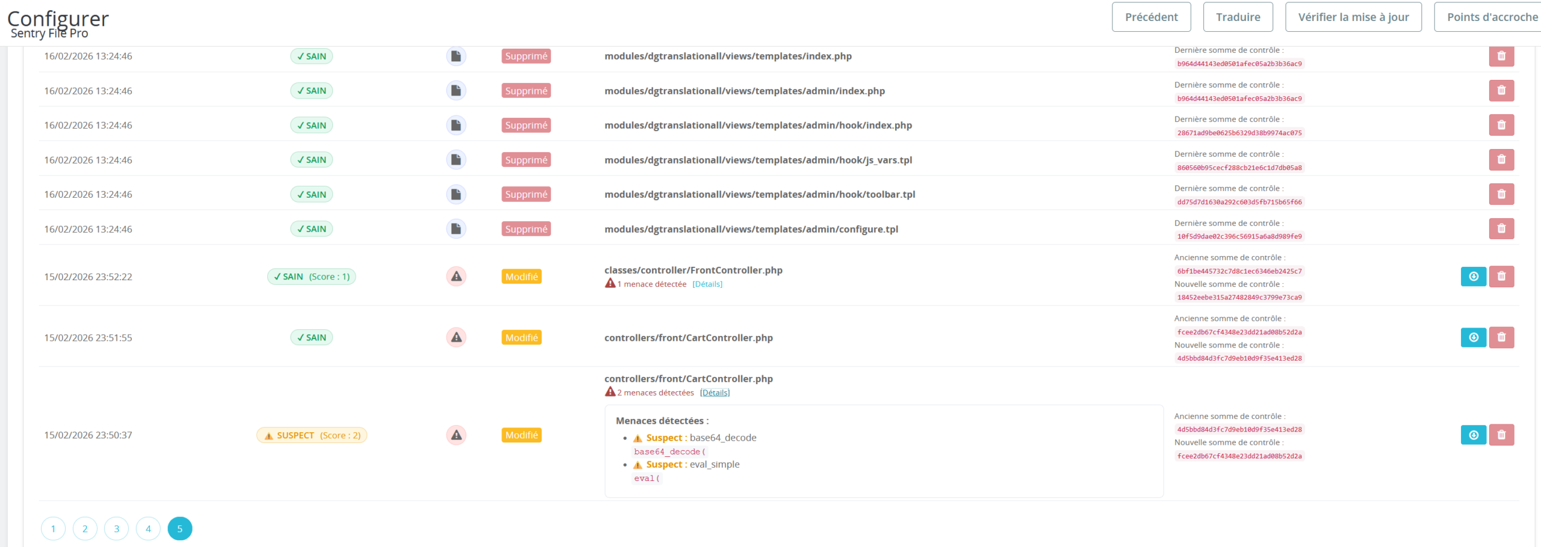Image resolution: width=1541 pixels, height=547 pixels.
Task: Go to page 1 of results
Action: coord(53,529)
